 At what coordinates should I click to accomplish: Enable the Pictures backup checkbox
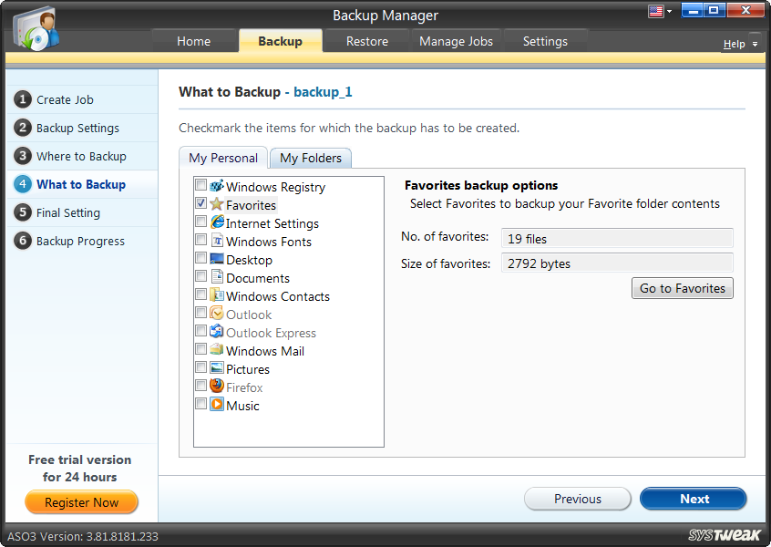coord(201,368)
